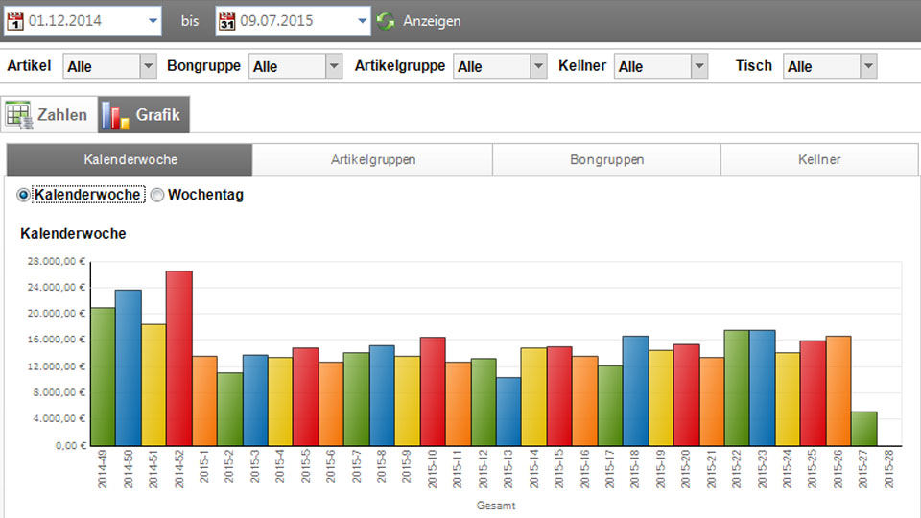The width and height of the screenshot is (921, 518).
Task: Click the green refresh Anzeigen icon
Action: coord(386,21)
